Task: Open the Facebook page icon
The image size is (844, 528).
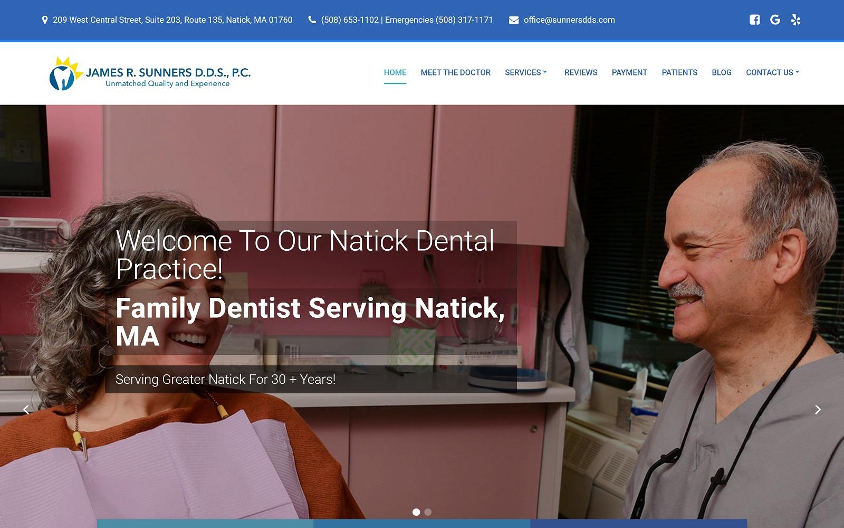Action: pyautogui.click(x=755, y=20)
